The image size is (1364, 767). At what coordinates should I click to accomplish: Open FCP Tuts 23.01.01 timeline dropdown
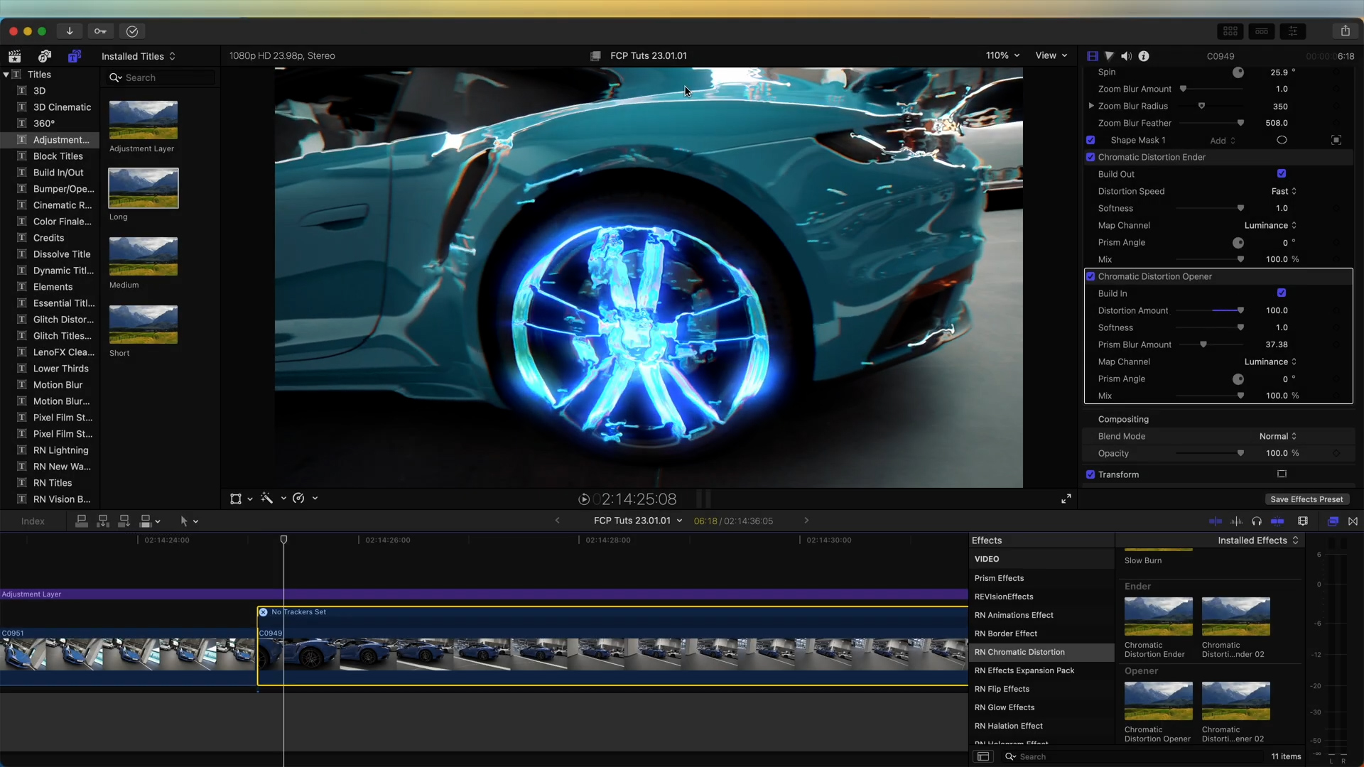point(638,521)
